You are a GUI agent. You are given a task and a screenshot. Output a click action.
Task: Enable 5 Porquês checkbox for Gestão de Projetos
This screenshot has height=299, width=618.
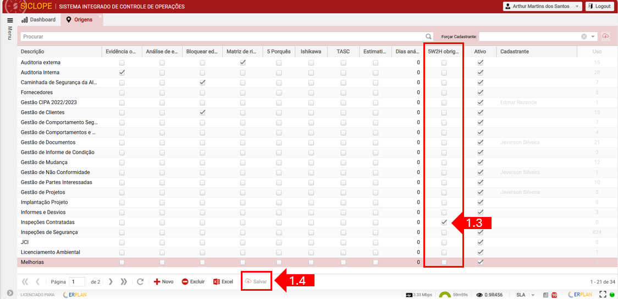[279, 192]
